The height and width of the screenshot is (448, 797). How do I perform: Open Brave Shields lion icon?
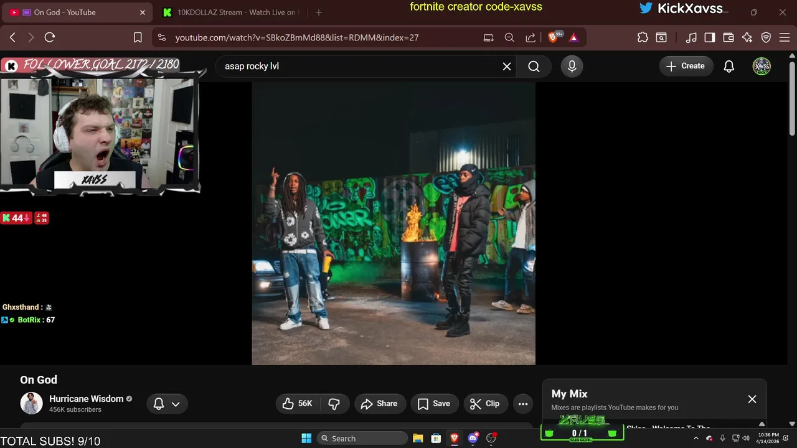coord(553,37)
